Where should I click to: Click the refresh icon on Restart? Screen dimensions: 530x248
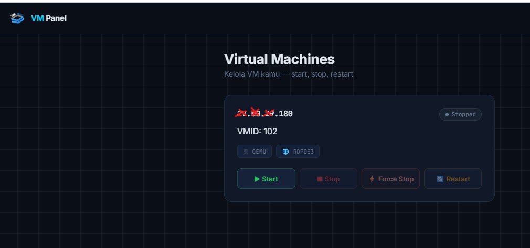point(440,179)
